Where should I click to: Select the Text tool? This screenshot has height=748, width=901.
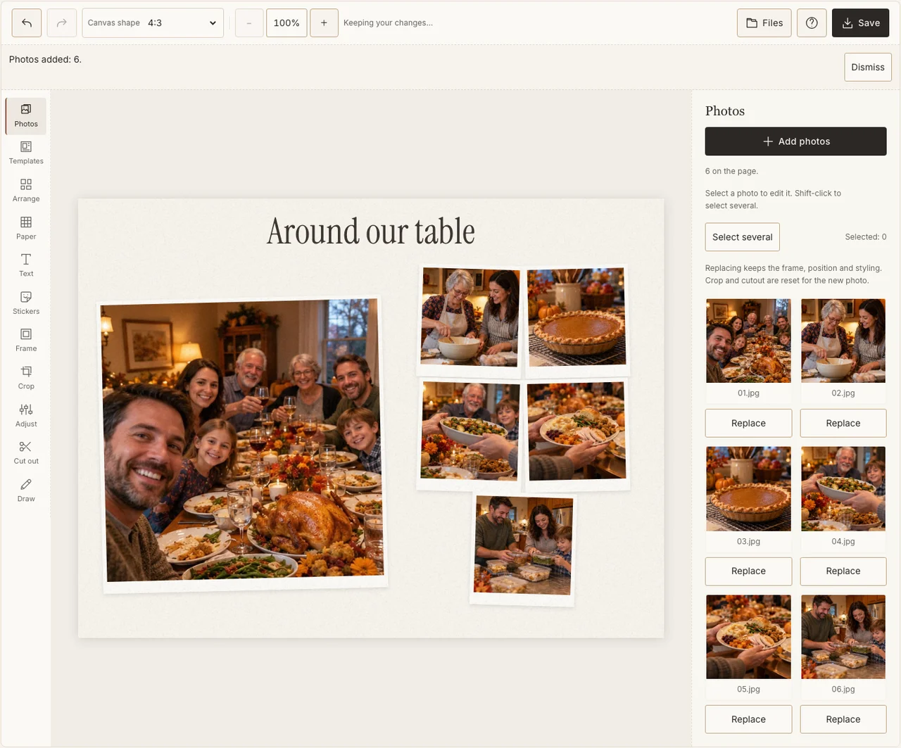[x=26, y=266]
